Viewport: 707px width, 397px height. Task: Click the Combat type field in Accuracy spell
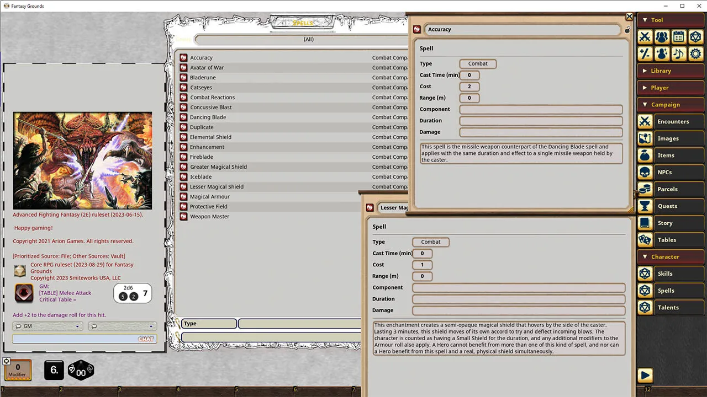coord(478,63)
